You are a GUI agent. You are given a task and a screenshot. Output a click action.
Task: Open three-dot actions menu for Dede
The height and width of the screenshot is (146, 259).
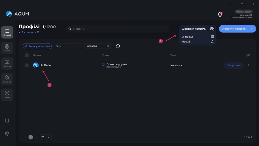[248, 65]
